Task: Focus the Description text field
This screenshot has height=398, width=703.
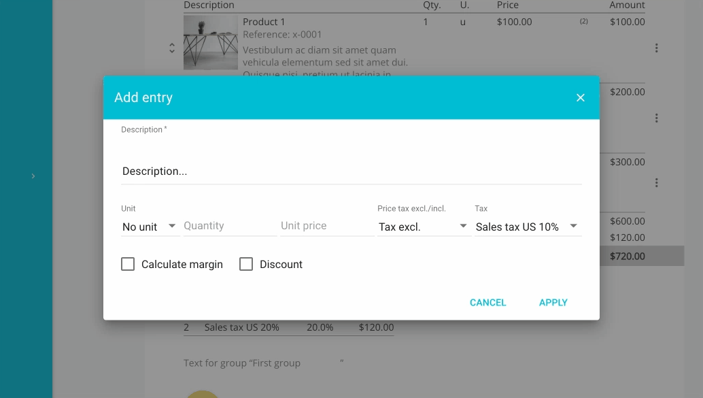Action: coord(351,171)
